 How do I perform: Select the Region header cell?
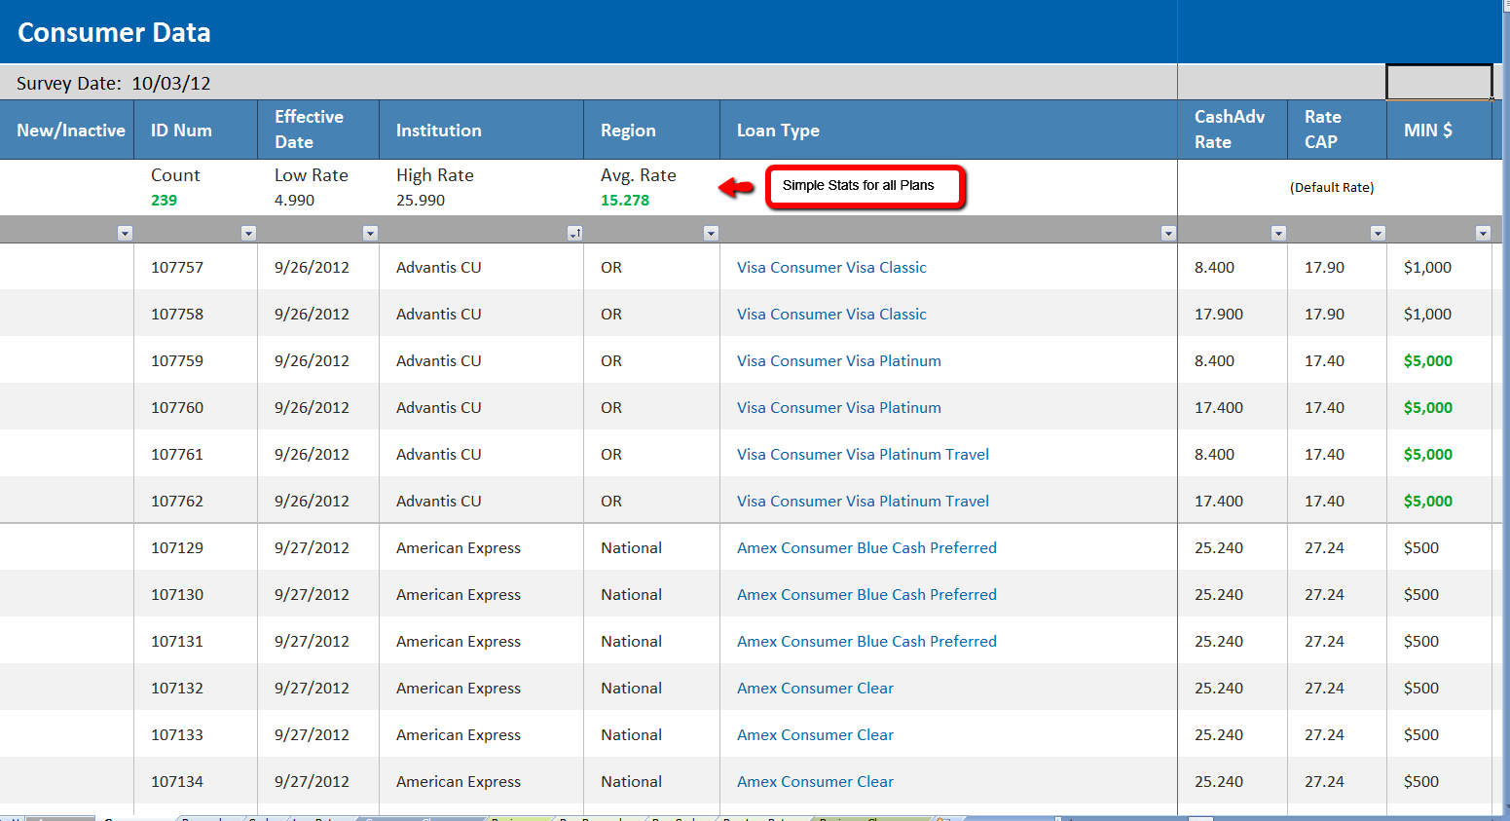(651, 130)
